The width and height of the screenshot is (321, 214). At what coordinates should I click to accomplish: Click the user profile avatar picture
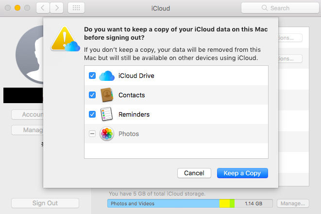tap(30, 58)
